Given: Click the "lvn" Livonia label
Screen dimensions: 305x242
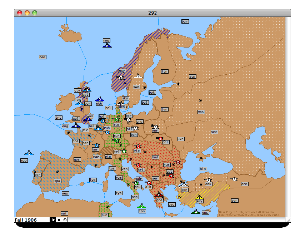Looking at the screenshot, I should point(165,109).
